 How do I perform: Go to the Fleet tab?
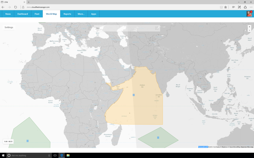(37, 14)
